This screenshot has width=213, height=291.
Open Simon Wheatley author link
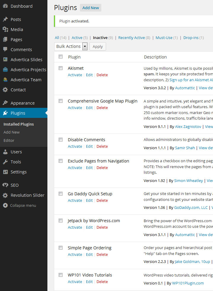(188, 181)
